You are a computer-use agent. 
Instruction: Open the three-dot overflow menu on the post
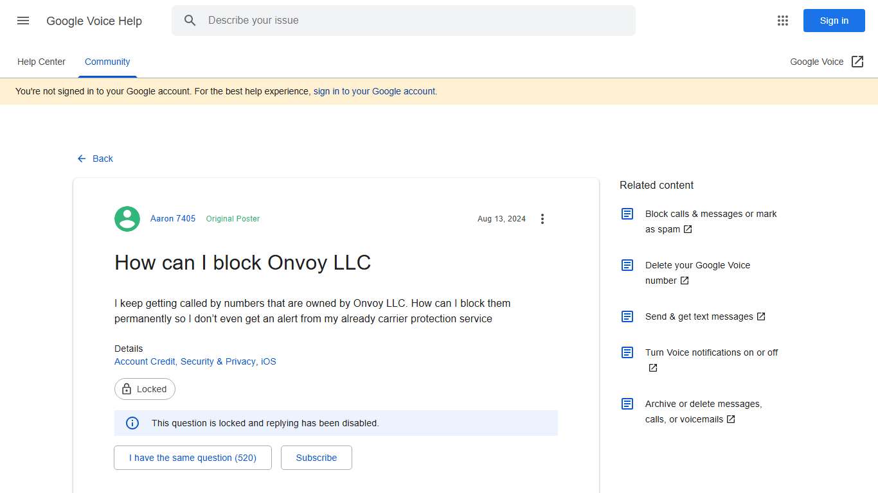542,218
